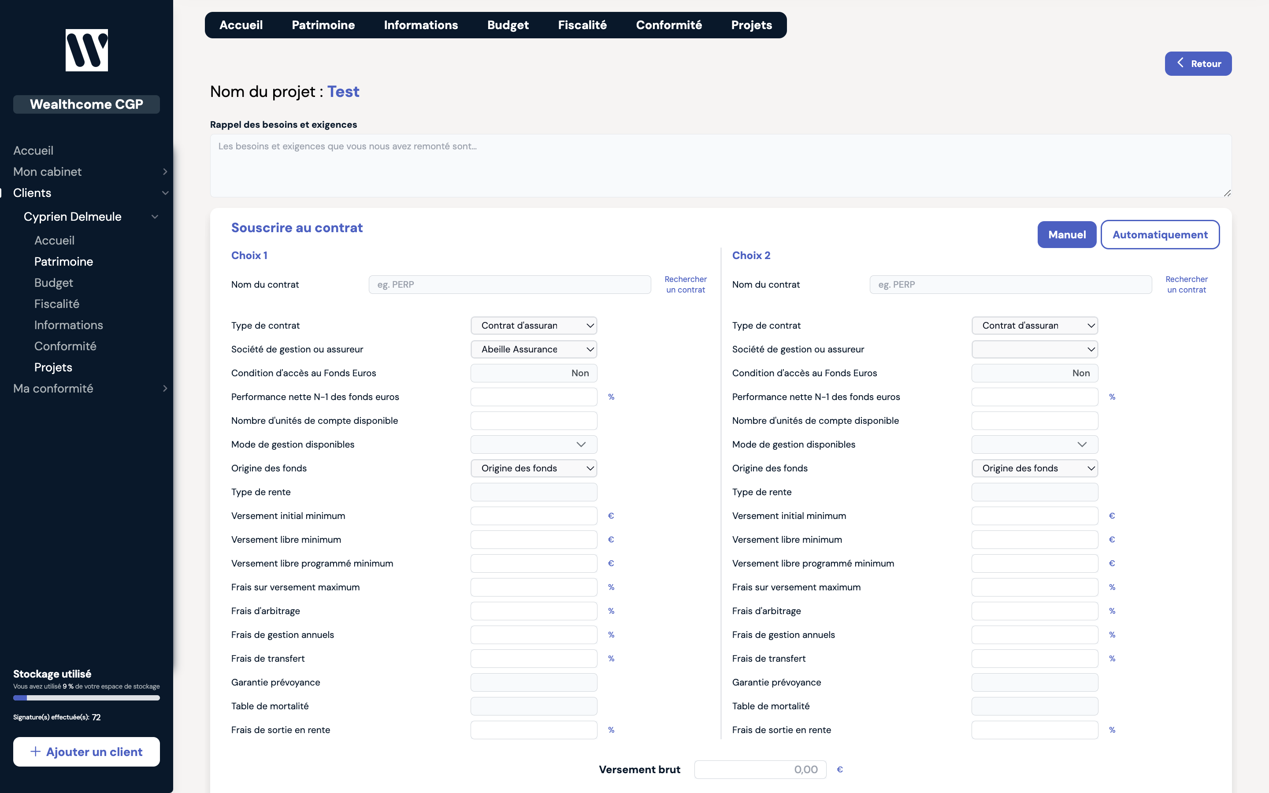Focus Choix 1 Frais sur versement maximum field
Screen dimensions: 1269x793
point(534,587)
